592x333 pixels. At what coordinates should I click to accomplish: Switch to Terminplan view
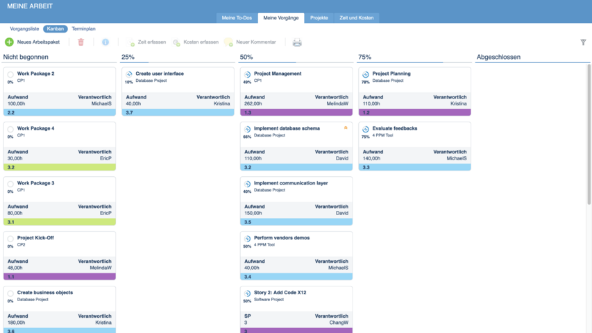(83, 29)
